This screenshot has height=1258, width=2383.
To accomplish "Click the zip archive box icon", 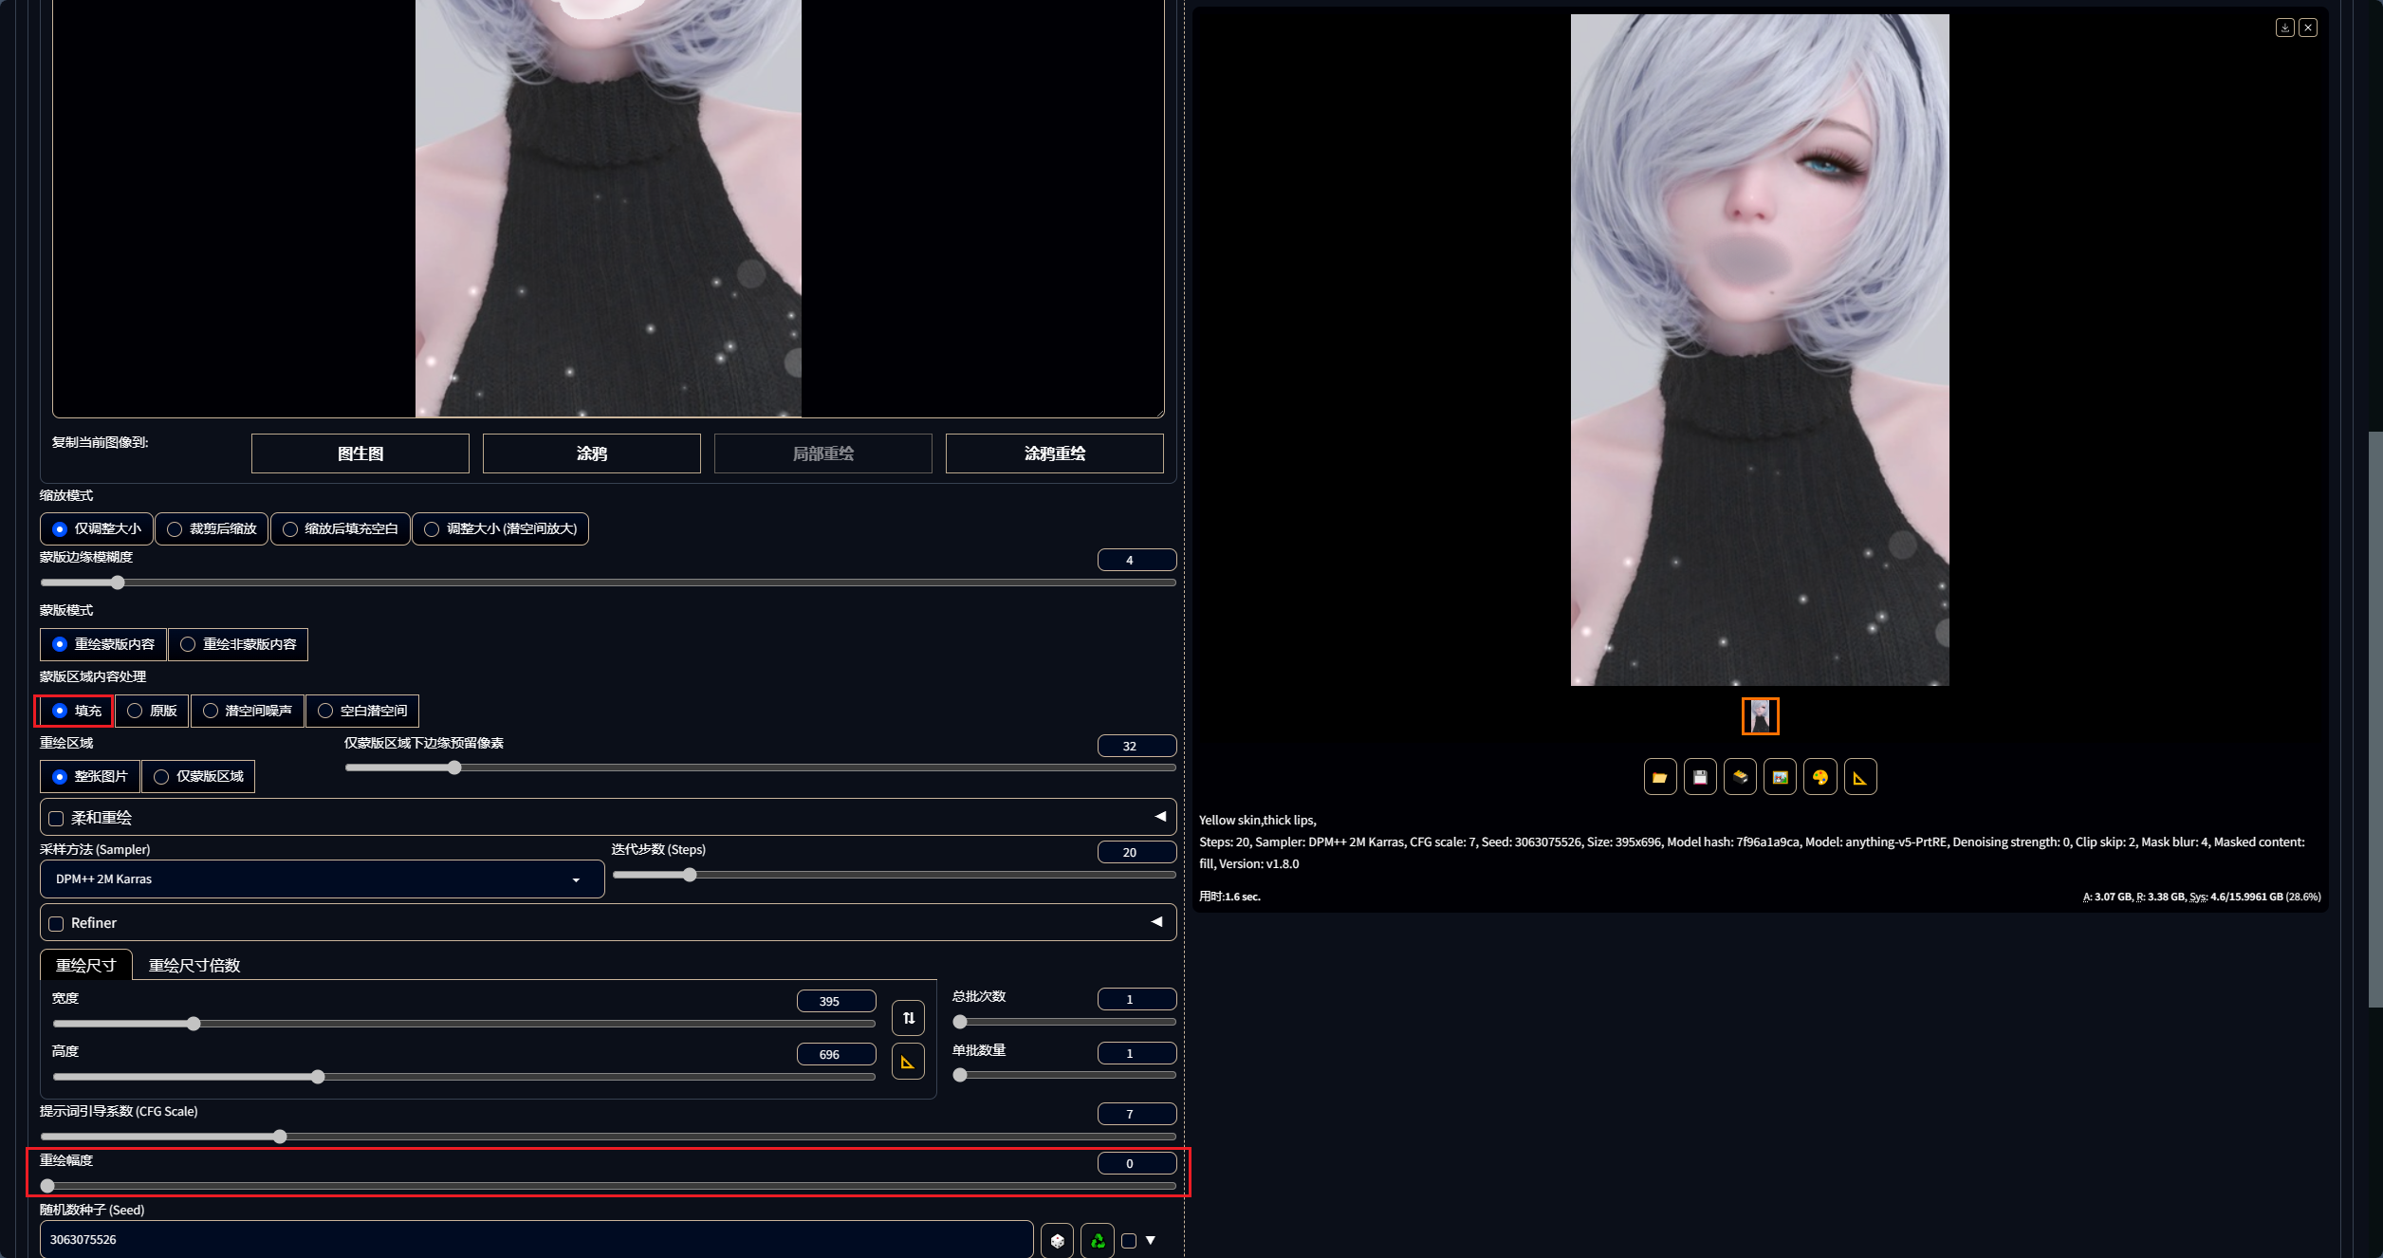I will coord(1739,777).
